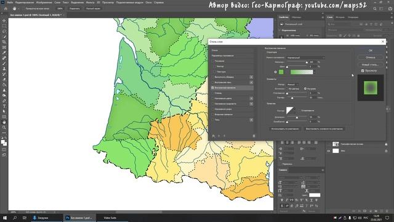Toggle the Сглаживание contour checkbox
This screenshot has width=394, height=222.
[x=299, y=110]
